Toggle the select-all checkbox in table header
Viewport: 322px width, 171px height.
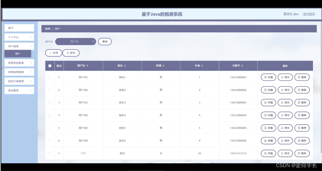click(50, 66)
